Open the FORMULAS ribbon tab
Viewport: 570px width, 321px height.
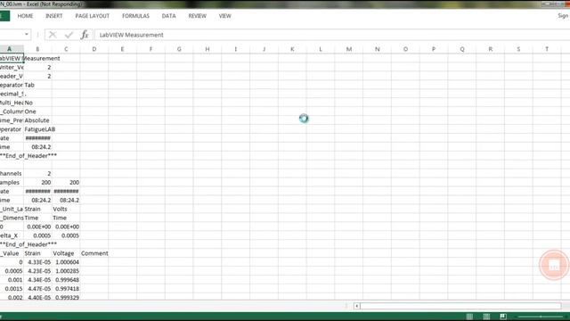[x=135, y=16]
